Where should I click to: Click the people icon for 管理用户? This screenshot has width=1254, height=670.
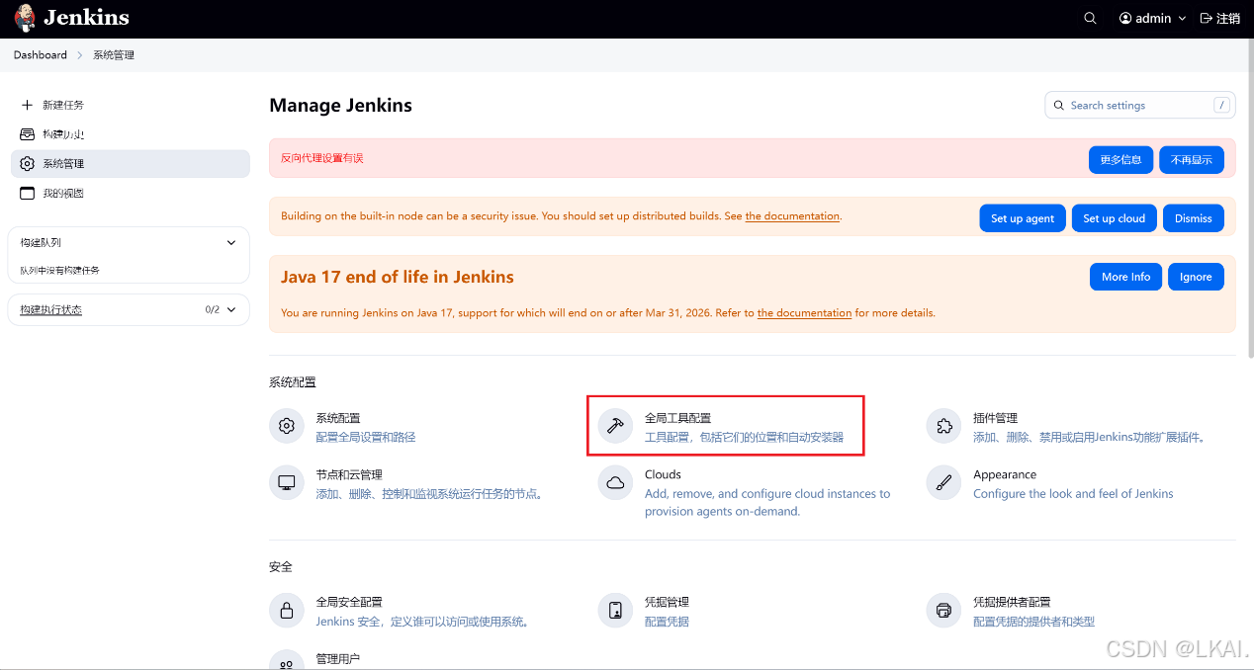click(x=287, y=663)
